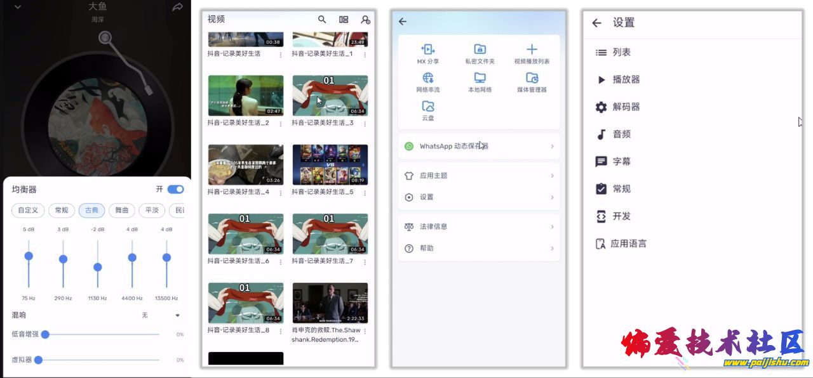This screenshot has width=813, height=378.
Task: Open the 本地网络 local network icon
Action: pyautogui.click(x=480, y=78)
